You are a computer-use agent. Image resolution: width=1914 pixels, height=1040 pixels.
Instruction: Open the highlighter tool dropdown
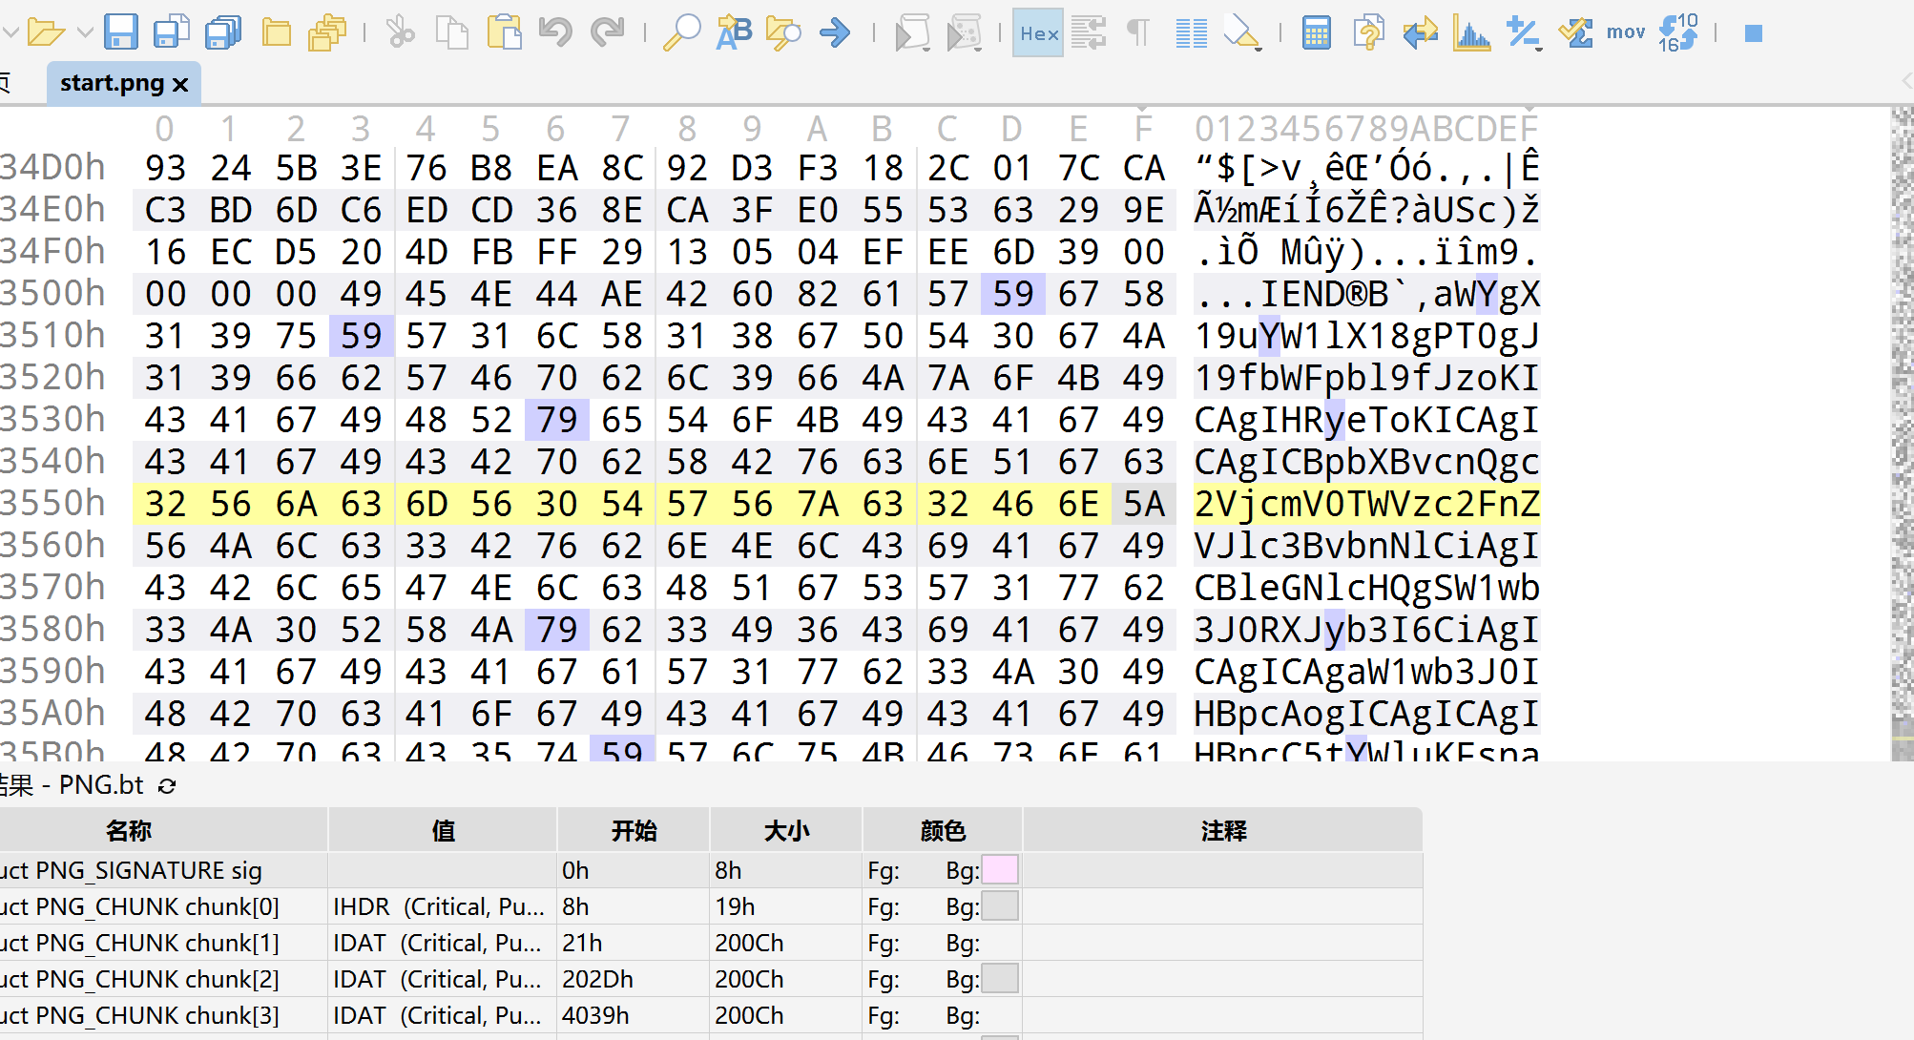tap(1243, 33)
